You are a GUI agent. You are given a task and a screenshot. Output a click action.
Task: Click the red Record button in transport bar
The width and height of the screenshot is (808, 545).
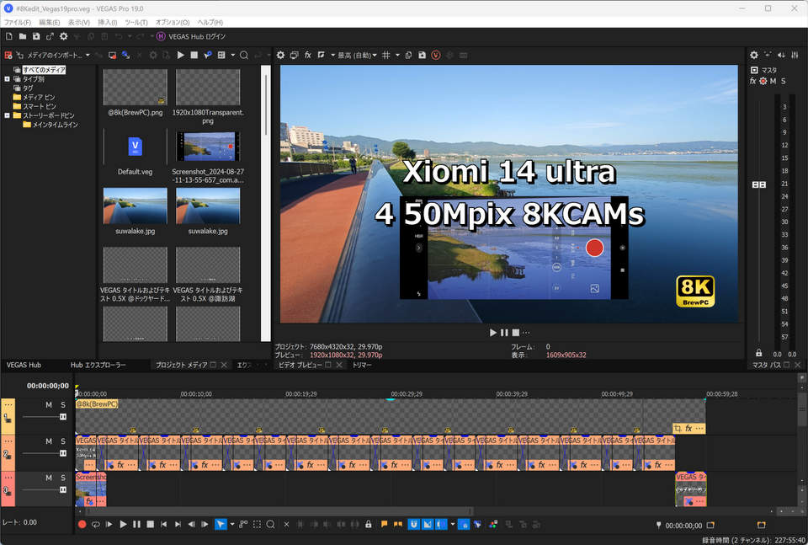pos(82,524)
